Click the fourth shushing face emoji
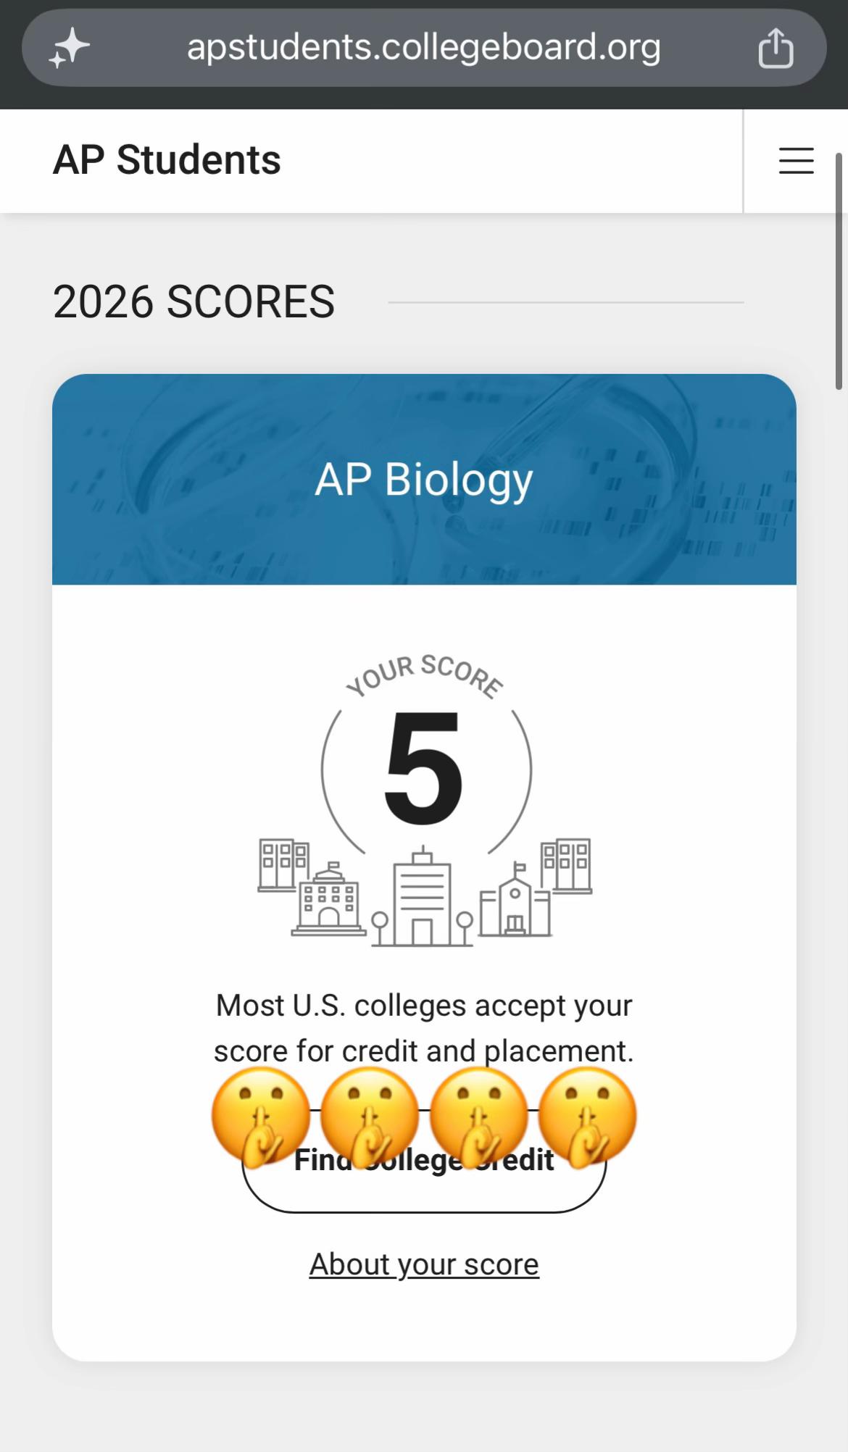 (x=588, y=1117)
